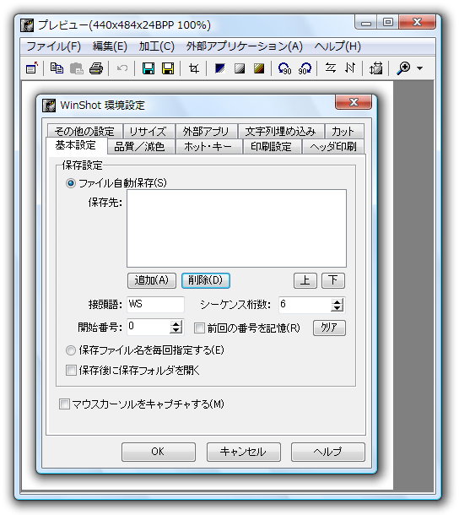This screenshot has height=515, width=459.
Task: Click the シーケンス桁数 value field
Action: pyautogui.click(x=305, y=305)
